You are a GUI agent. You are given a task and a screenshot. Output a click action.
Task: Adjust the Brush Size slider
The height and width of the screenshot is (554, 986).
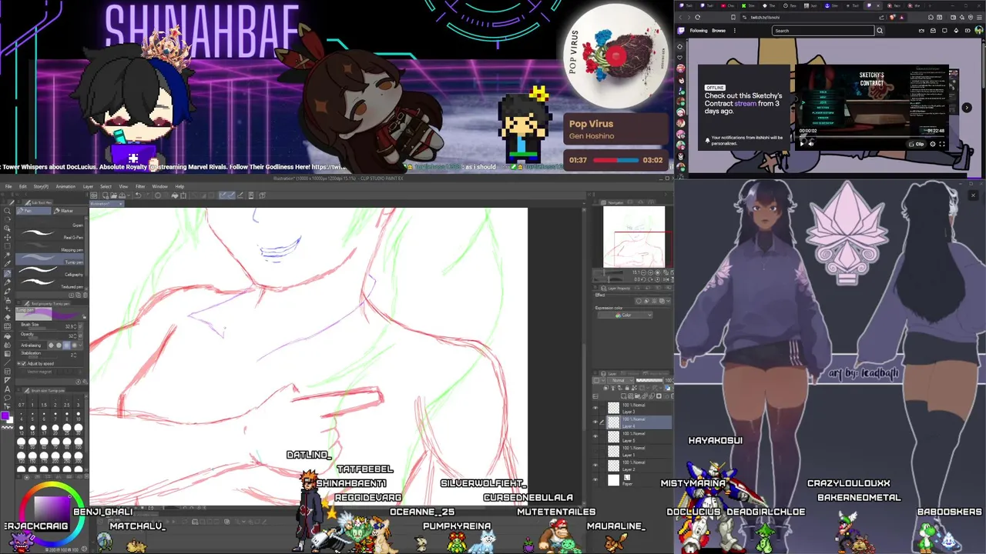[x=42, y=329]
